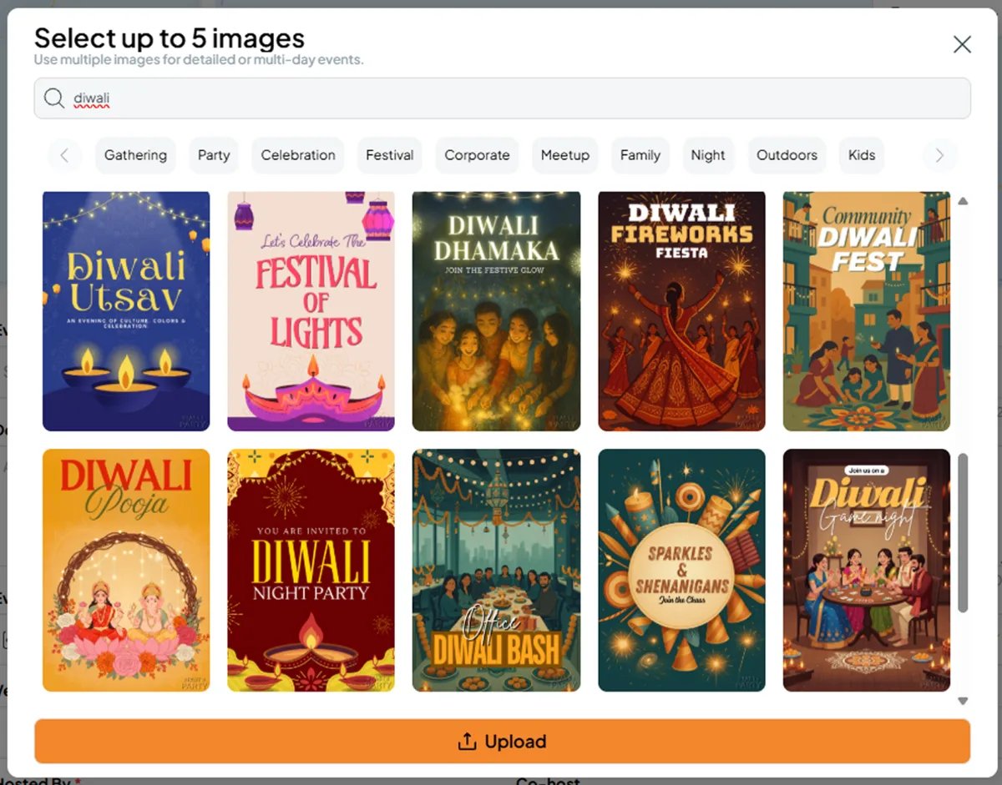
Task: Focus the search field containing "diwali"
Action: pos(502,98)
